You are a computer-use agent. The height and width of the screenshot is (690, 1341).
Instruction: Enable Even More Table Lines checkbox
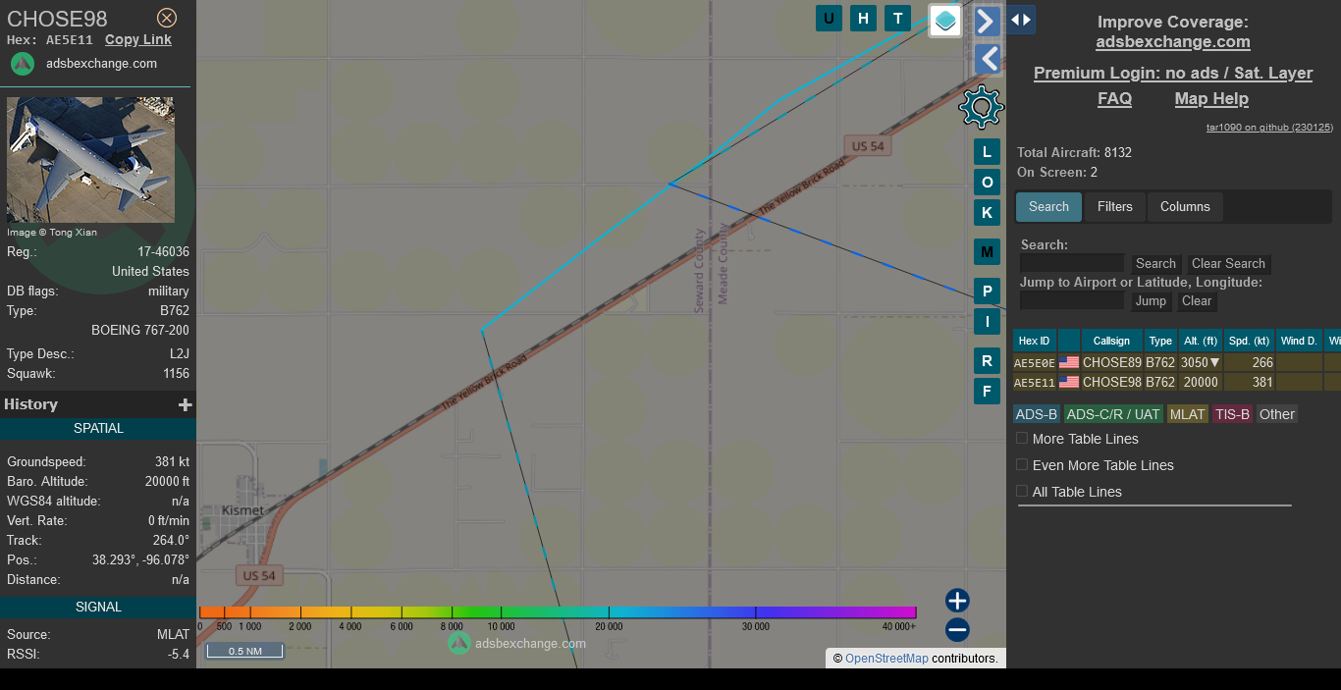1022,464
